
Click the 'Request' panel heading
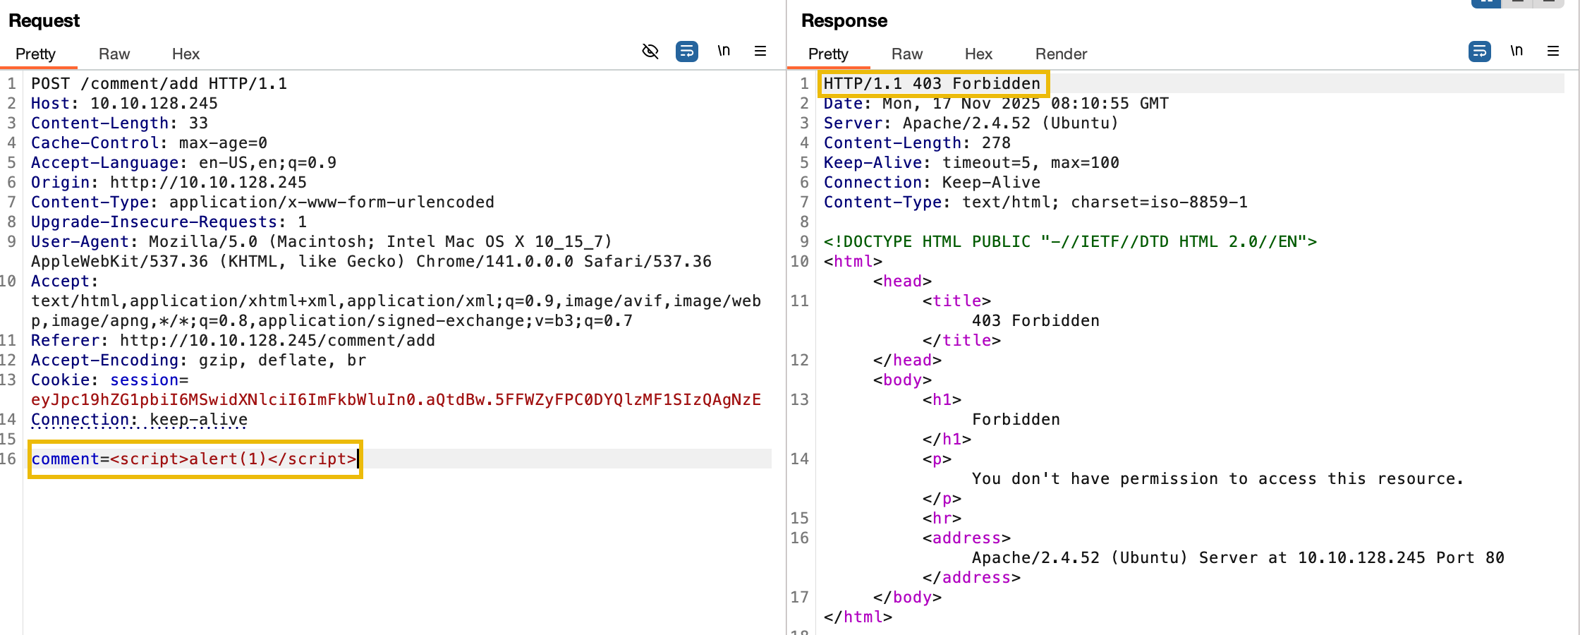click(x=44, y=20)
